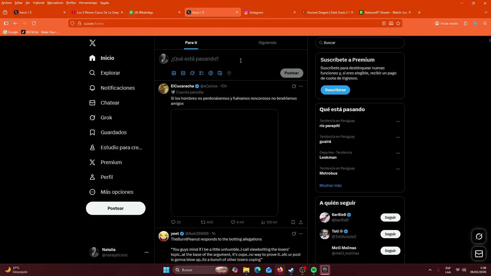Add image media to the new post
Image resolution: width=491 pixels, height=276 pixels.
pos(174,73)
